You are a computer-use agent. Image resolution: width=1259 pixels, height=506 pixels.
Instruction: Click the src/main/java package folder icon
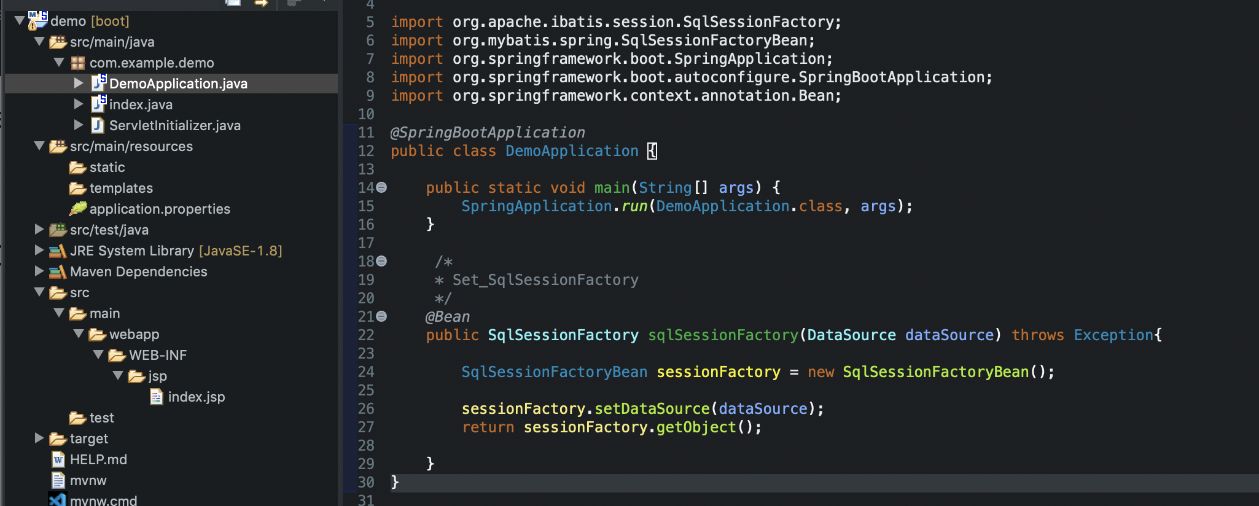click(58, 42)
